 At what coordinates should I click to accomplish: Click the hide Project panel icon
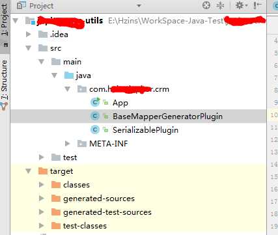click(257, 5)
